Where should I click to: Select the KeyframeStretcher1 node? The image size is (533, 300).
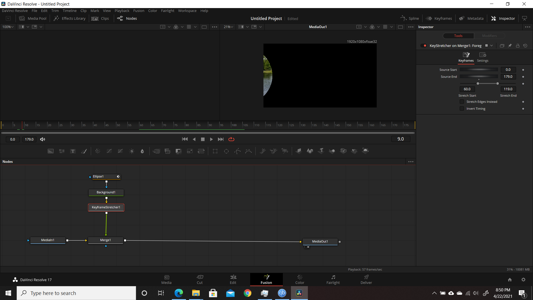click(106, 207)
